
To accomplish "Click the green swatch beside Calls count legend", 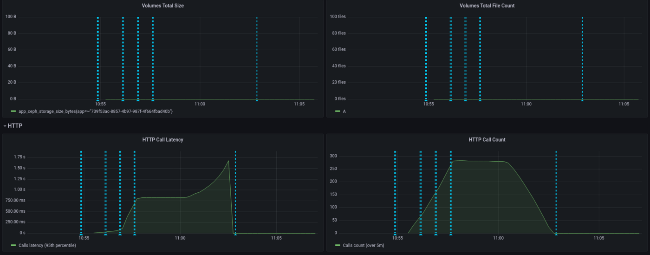I will (x=338, y=245).
